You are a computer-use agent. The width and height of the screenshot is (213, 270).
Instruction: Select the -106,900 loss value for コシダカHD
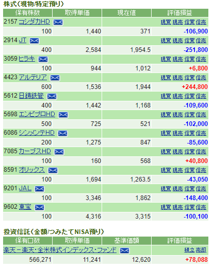tap(196, 31)
